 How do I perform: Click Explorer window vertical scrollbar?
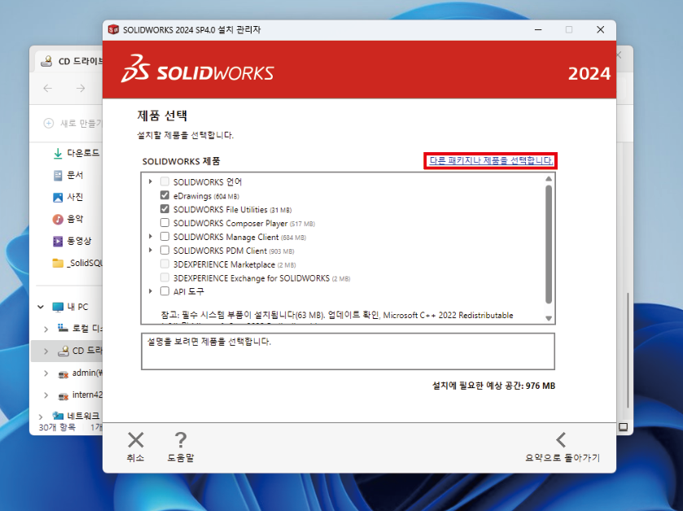(x=628, y=351)
